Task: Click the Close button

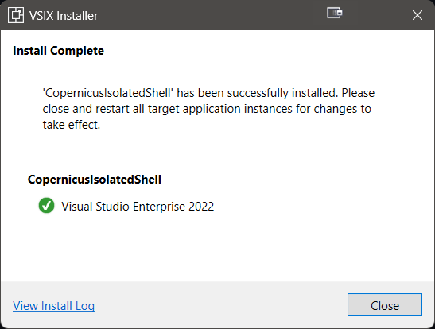Action: (x=385, y=304)
